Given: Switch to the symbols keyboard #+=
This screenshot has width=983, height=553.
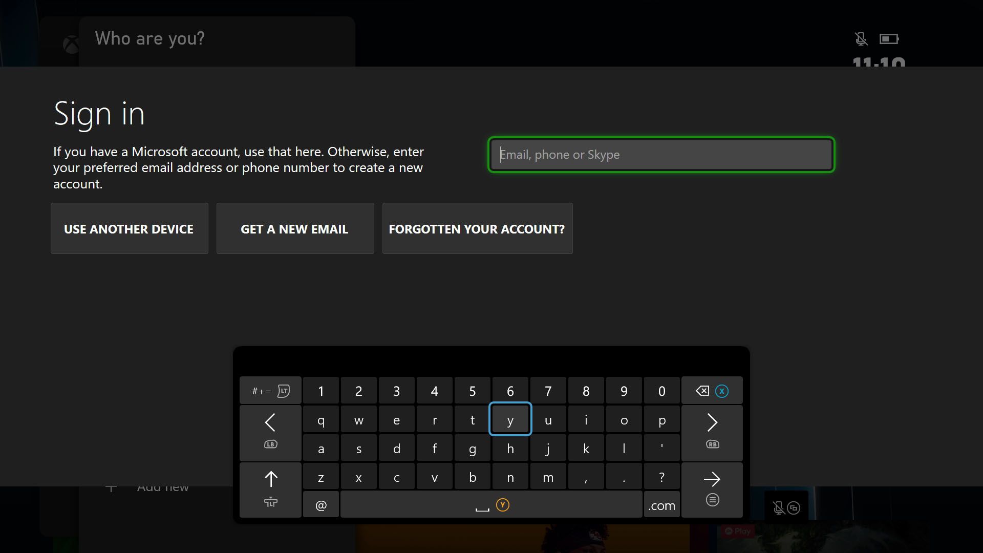Looking at the screenshot, I should (270, 391).
